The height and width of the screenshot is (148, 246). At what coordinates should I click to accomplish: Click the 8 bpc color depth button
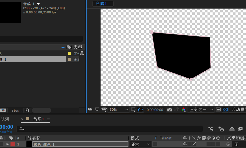(15, 111)
